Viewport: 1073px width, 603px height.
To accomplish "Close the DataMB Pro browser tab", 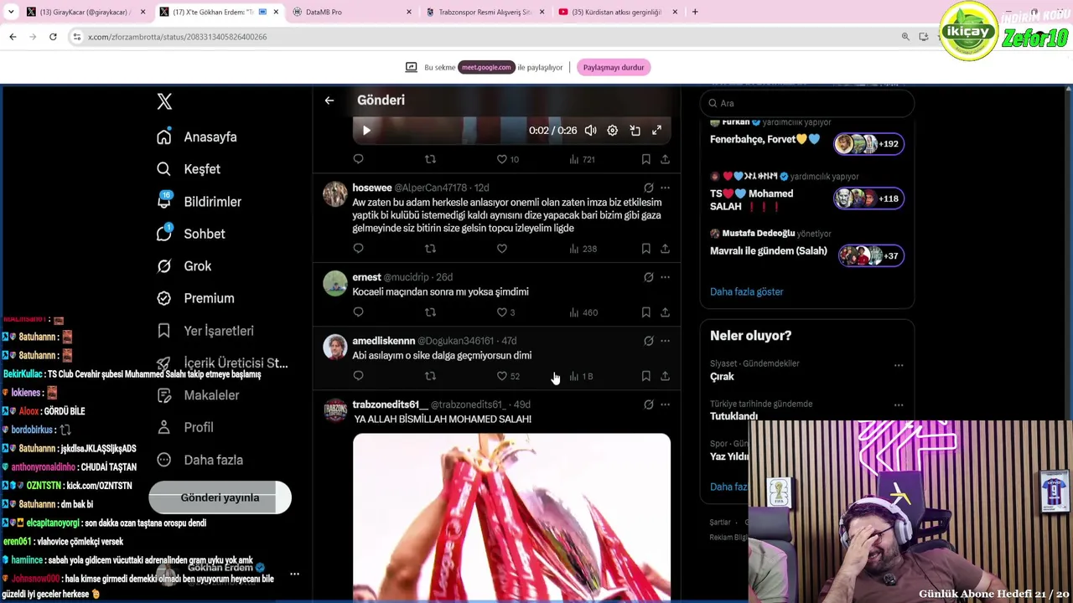I will [409, 12].
